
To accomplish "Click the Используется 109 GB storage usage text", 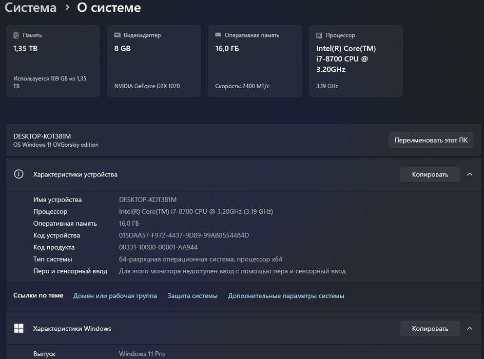I will pos(50,82).
